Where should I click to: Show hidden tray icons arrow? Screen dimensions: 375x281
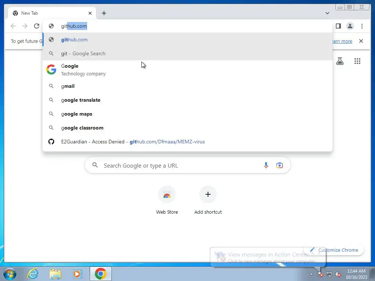[311, 274]
